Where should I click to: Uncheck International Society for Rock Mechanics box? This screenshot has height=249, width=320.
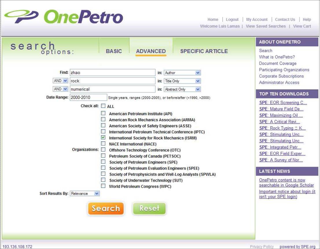tap(103, 137)
